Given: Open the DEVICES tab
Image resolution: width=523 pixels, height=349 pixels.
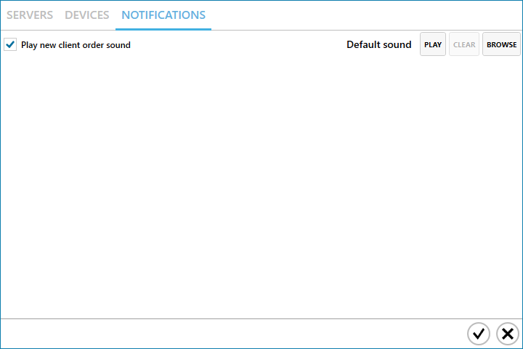Looking at the screenshot, I should click(x=86, y=15).
